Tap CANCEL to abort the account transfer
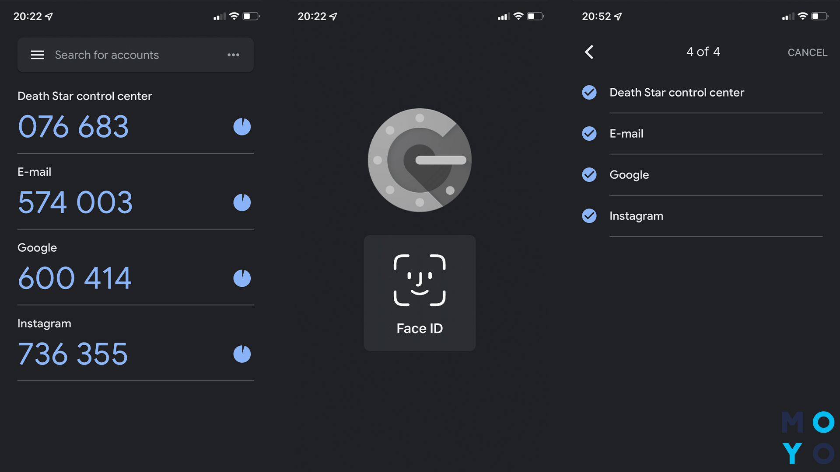The image size is (840, 472). (x=807, y=52)
